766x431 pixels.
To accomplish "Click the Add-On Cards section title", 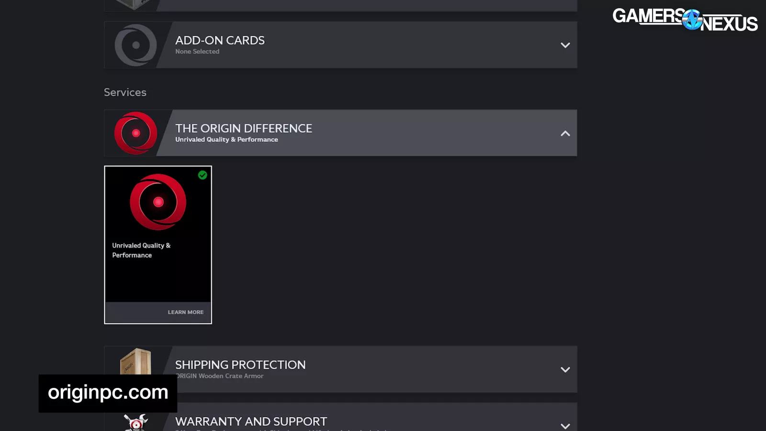I will point(220,40).
